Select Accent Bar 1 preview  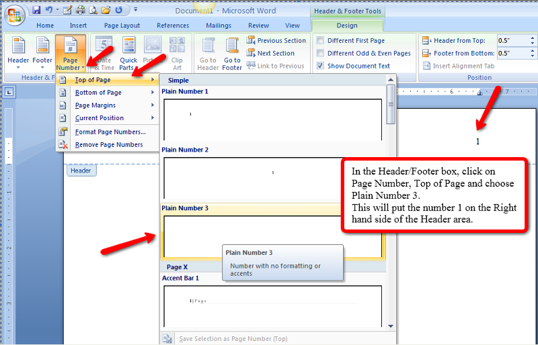click(273, 306)
